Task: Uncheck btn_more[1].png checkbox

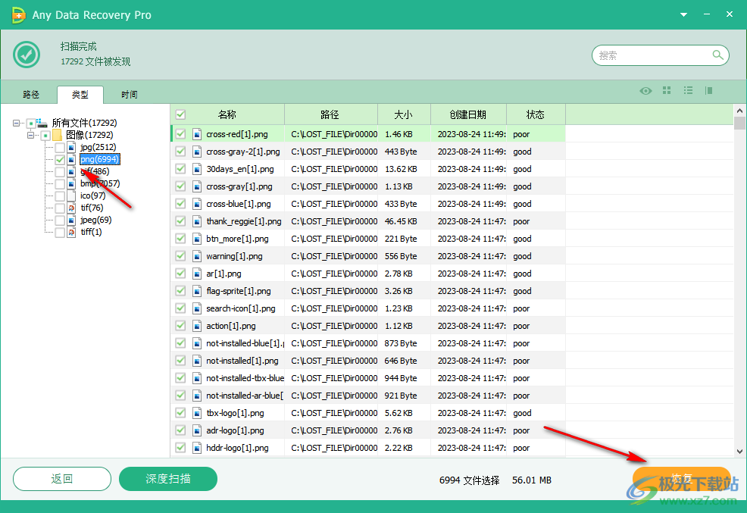Action: click(180, 239)
